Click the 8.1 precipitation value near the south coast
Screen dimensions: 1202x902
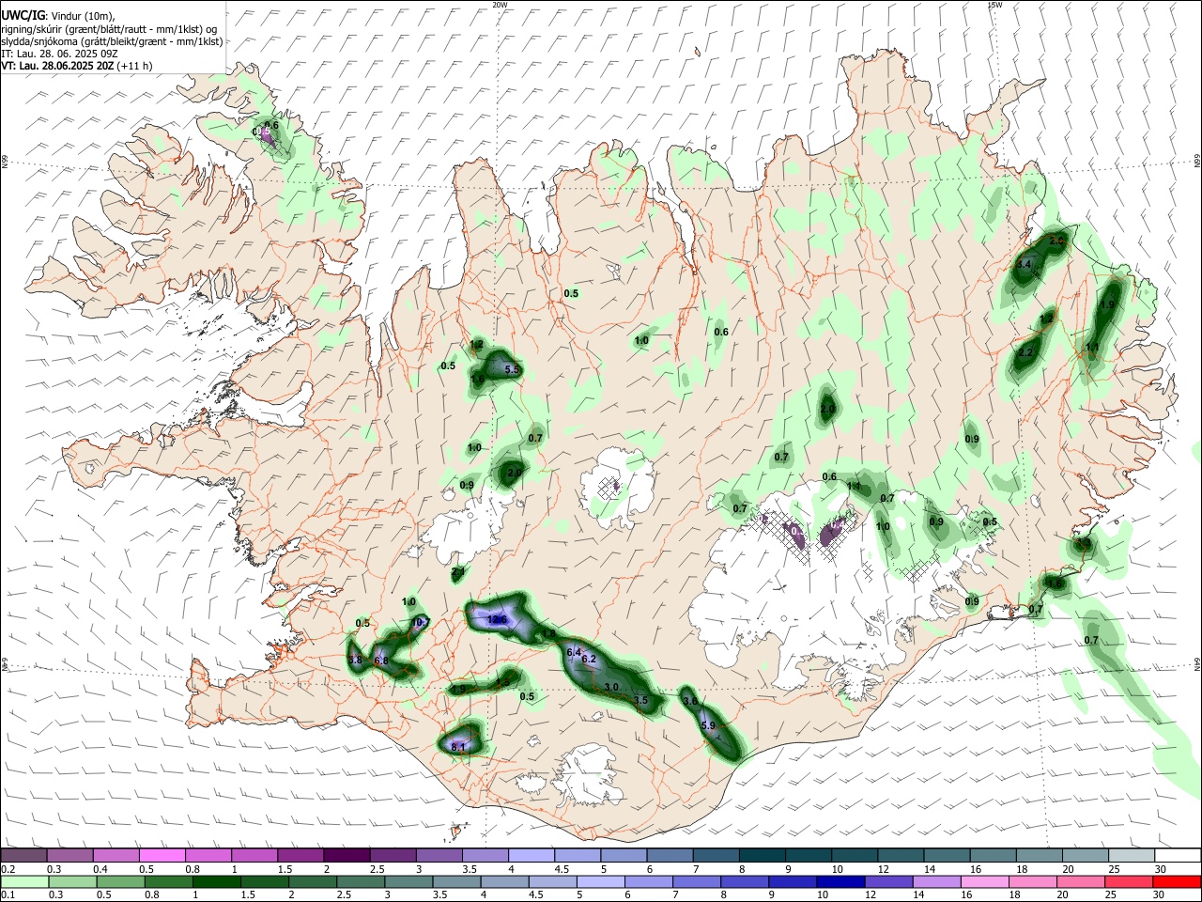point(458,747)
